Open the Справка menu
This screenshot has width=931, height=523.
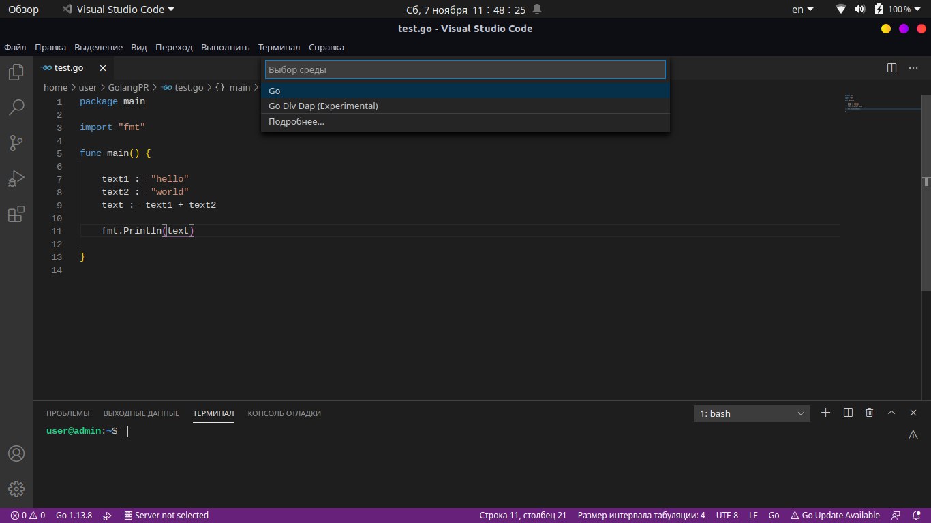326,47
